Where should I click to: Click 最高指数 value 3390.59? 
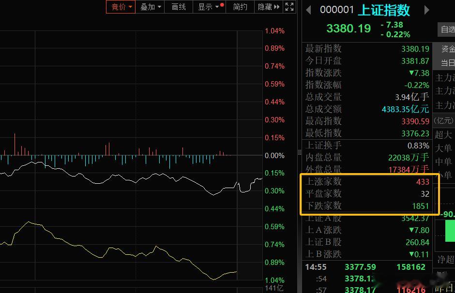pyautogui.click(x=415, y=121)
